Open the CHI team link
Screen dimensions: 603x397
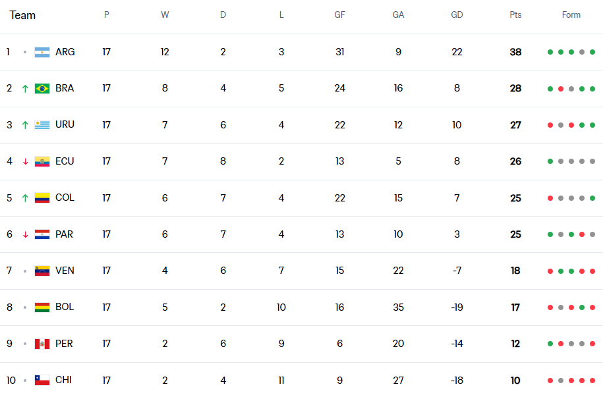tap(64, 380)
